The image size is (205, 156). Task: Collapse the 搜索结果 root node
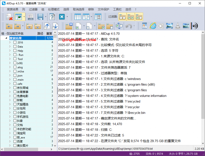(6, 38)
